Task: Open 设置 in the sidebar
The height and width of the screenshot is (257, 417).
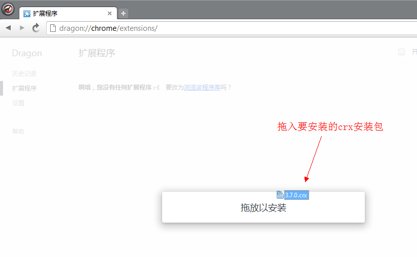Action: tap(18, 103)
